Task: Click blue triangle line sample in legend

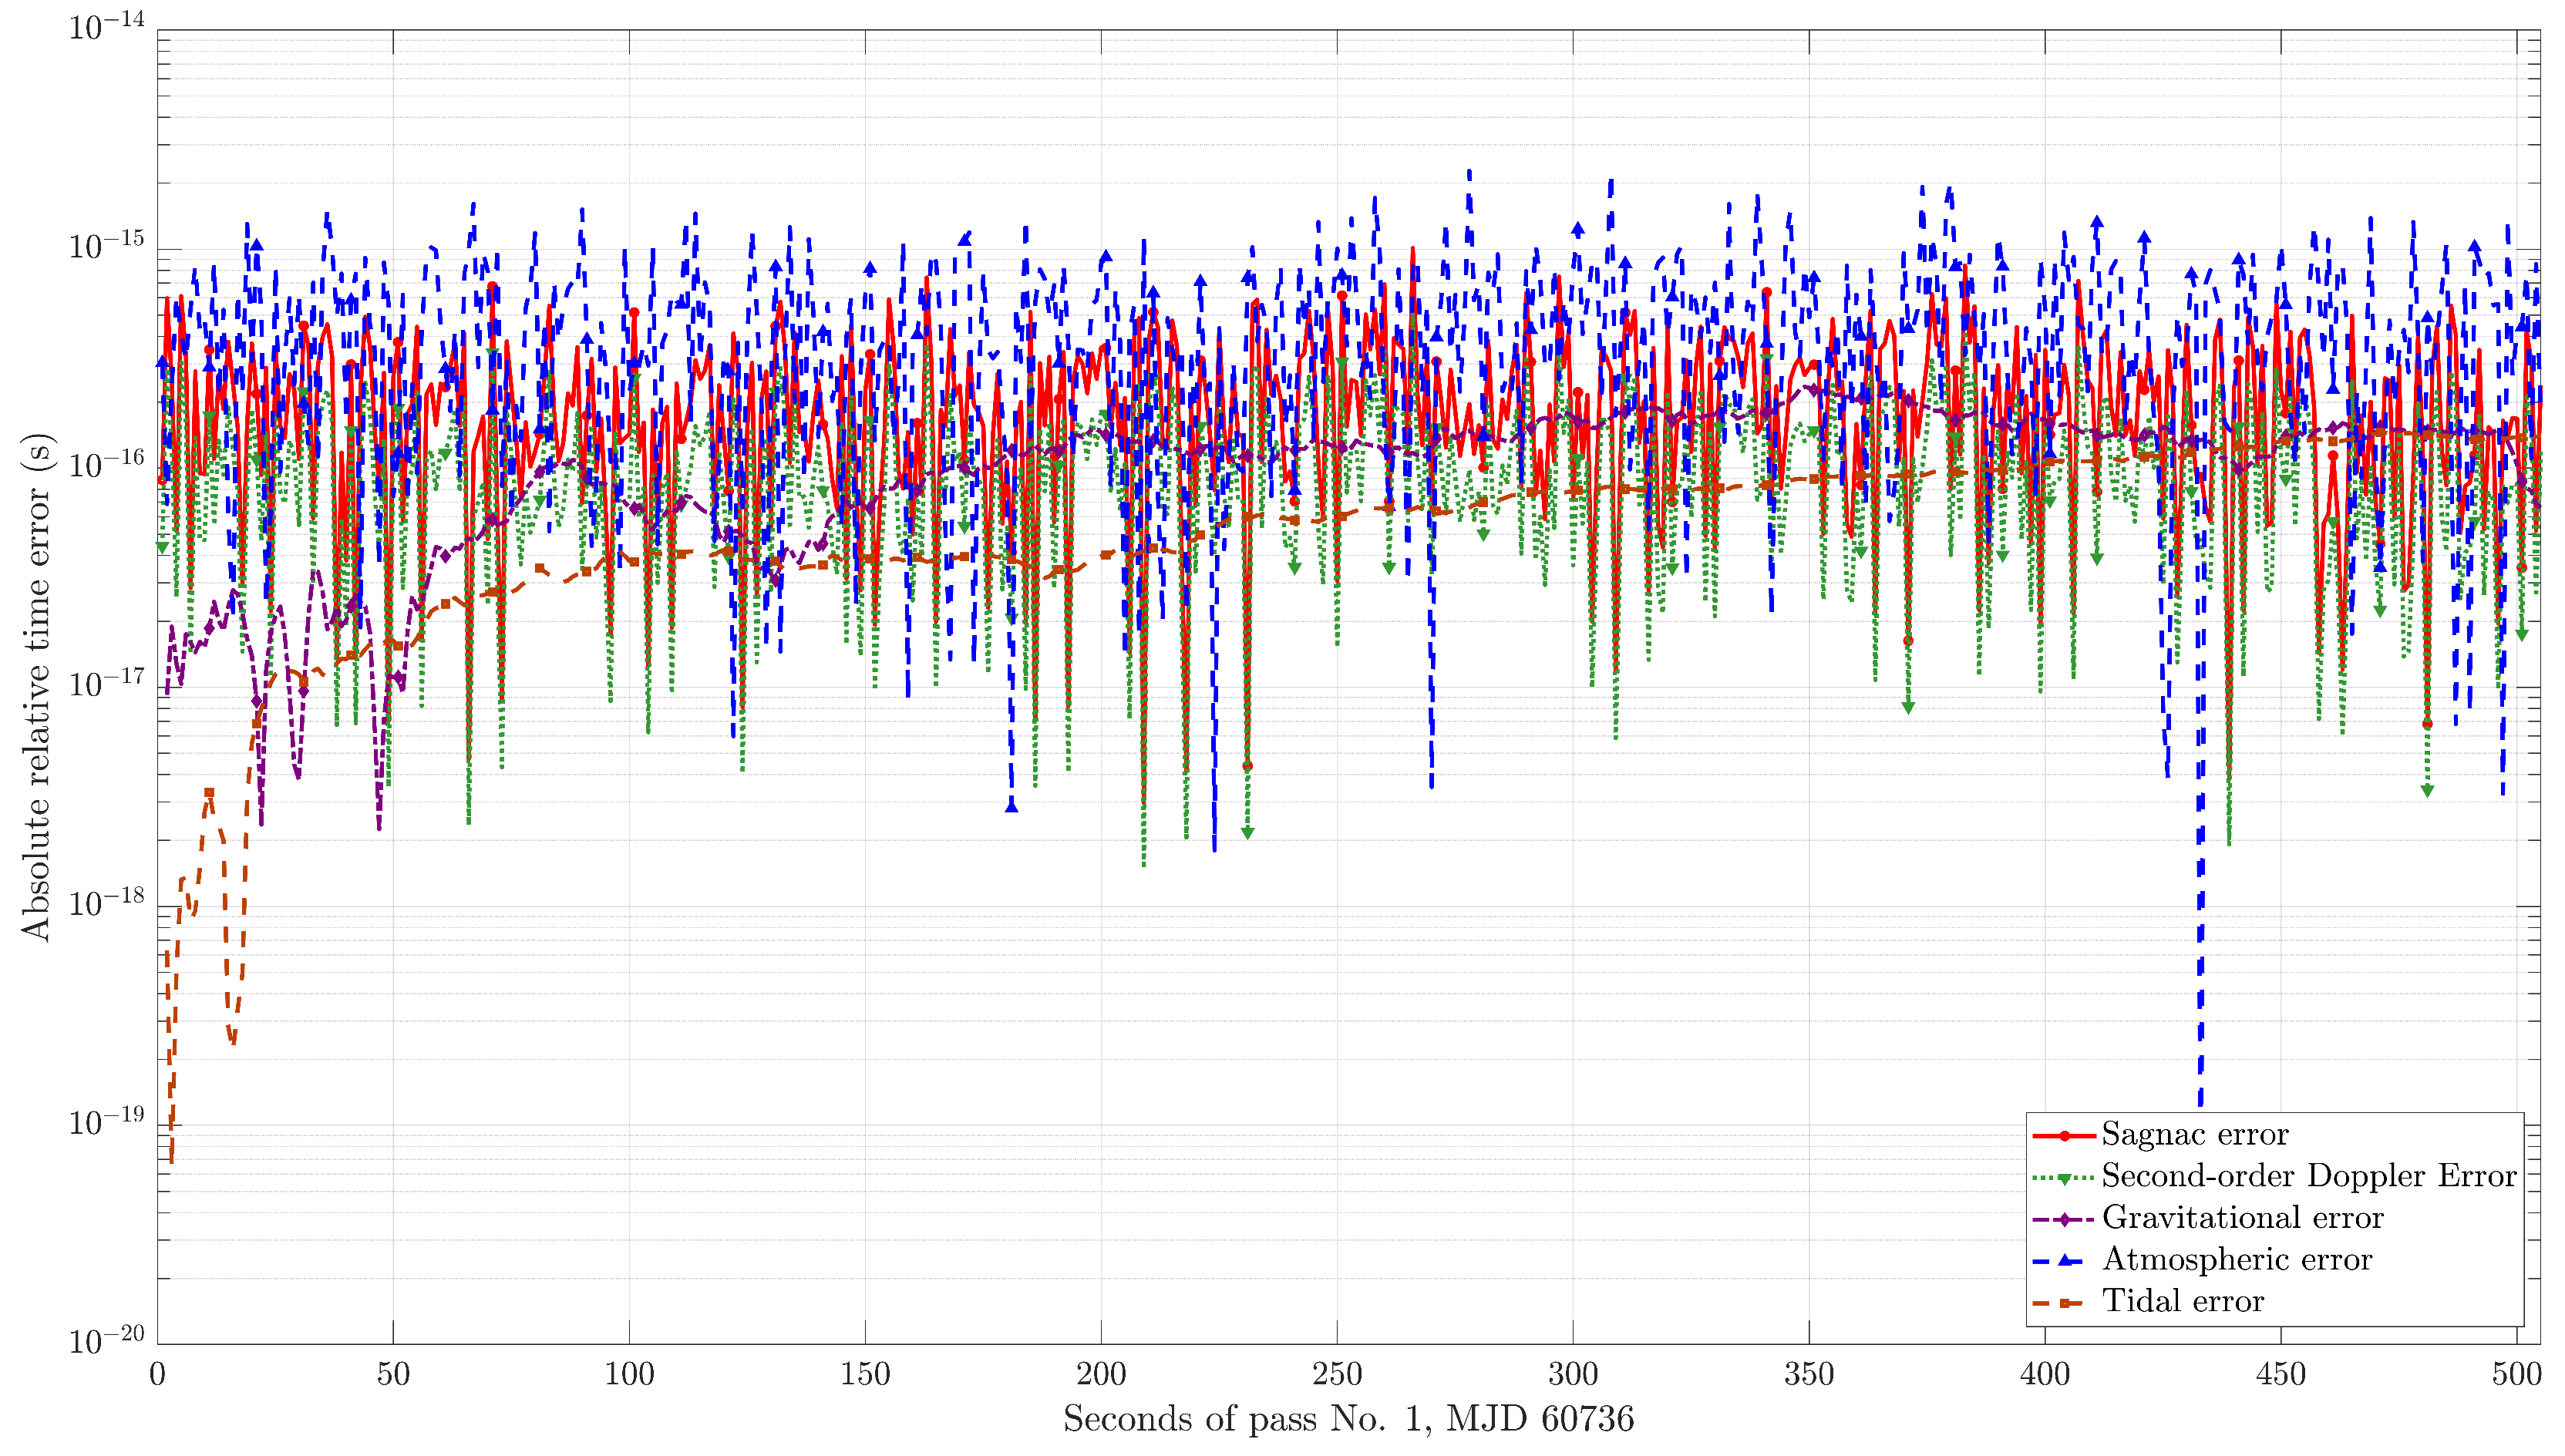Action: click(x=2064, y=1261)
